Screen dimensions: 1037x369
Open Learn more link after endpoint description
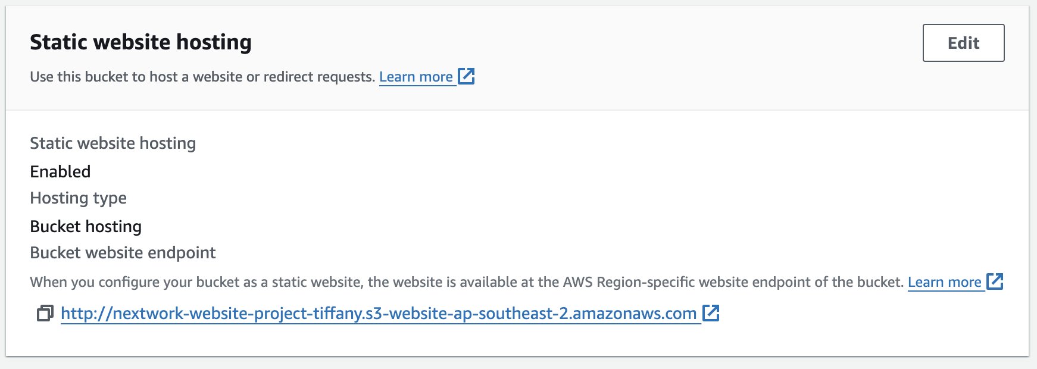[x=944, y=282]
